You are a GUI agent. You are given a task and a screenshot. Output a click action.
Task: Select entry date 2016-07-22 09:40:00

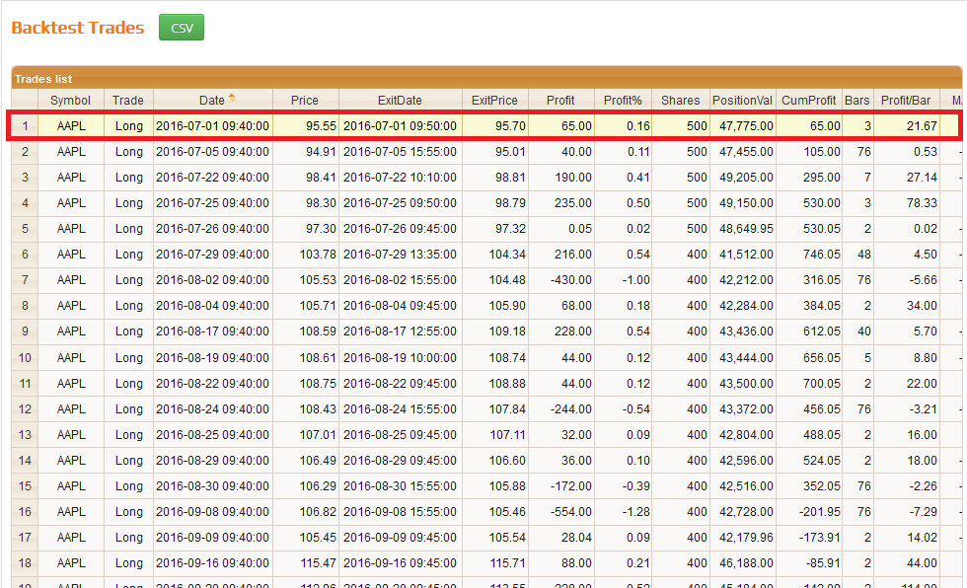click(x=212, y=178)
